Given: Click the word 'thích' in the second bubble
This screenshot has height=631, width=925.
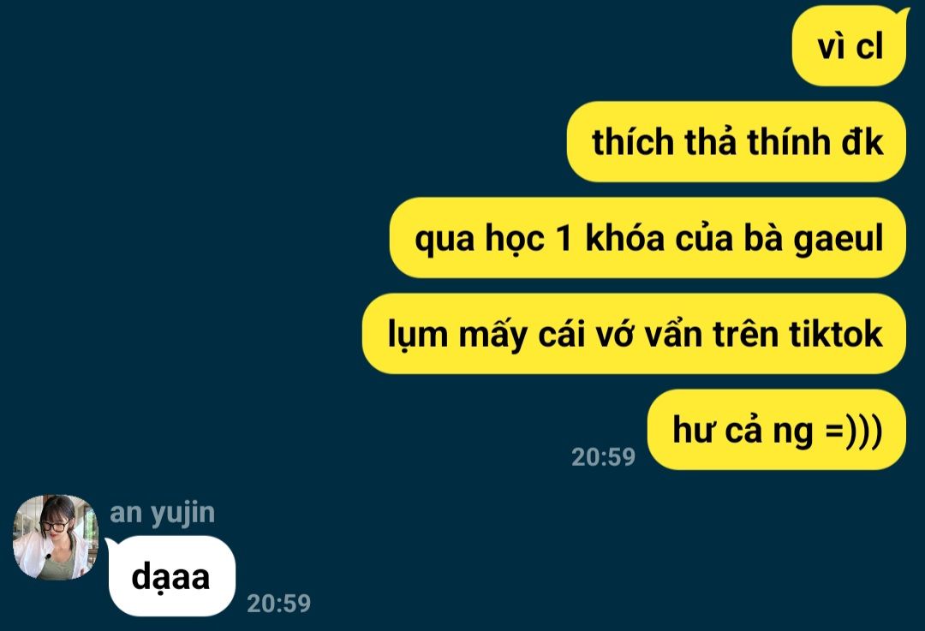Looking at the screenshot, I should [633, 143].
